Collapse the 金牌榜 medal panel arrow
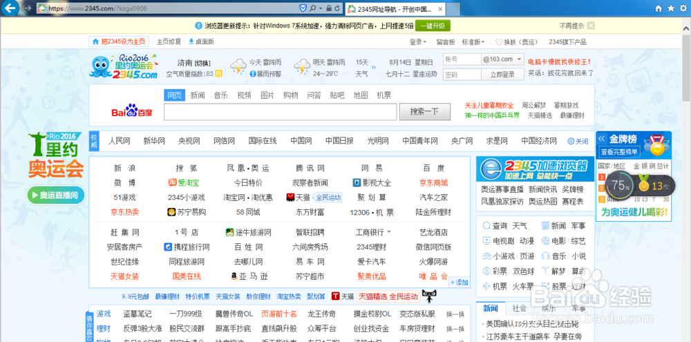This screenshot has height=342, width=691. coord(602,140)
